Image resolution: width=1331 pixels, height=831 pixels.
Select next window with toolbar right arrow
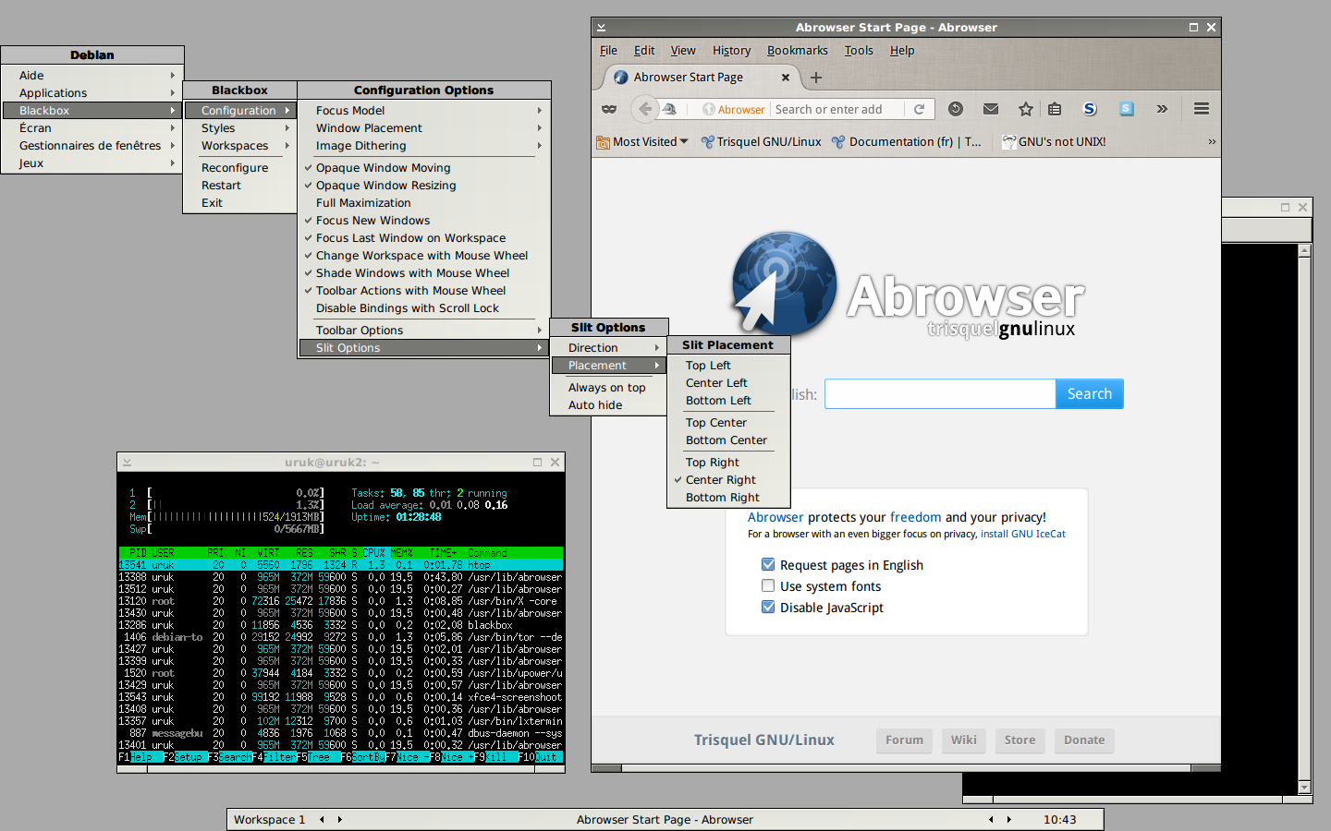click(x=1008, y=819)
